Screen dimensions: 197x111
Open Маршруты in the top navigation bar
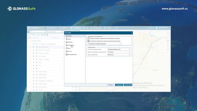click(x=64, y=28)
